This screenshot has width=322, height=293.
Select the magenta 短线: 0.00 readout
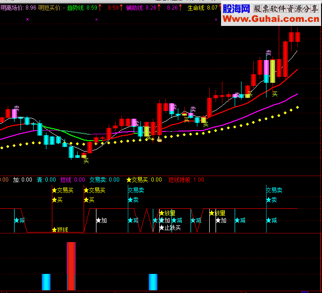click(72, 180)
